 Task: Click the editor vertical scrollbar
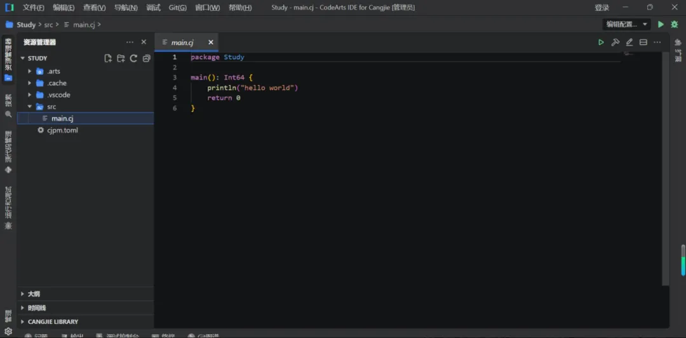(666, 168)
